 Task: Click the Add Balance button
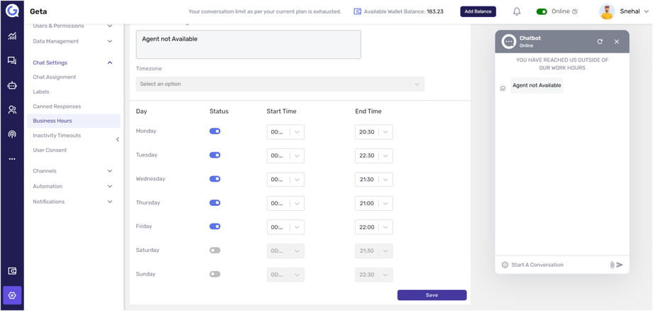[x=478, y=11]
